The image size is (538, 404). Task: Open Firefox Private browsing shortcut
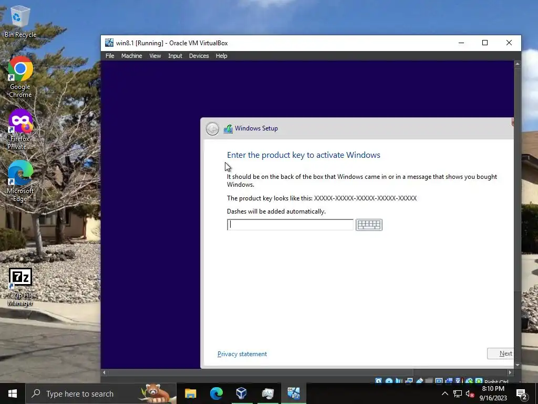(20, 129)
